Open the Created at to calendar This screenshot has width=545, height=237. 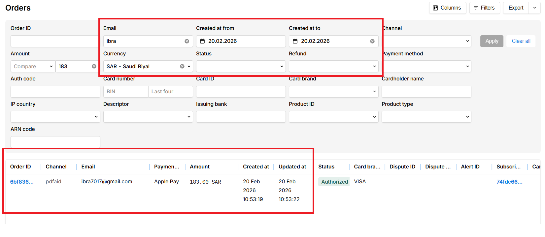[x=295, y=41]
